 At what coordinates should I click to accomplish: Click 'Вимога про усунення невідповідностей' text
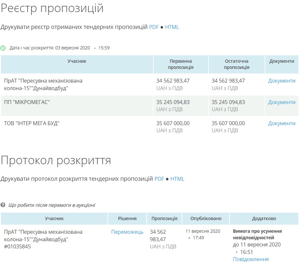(257, 234)
